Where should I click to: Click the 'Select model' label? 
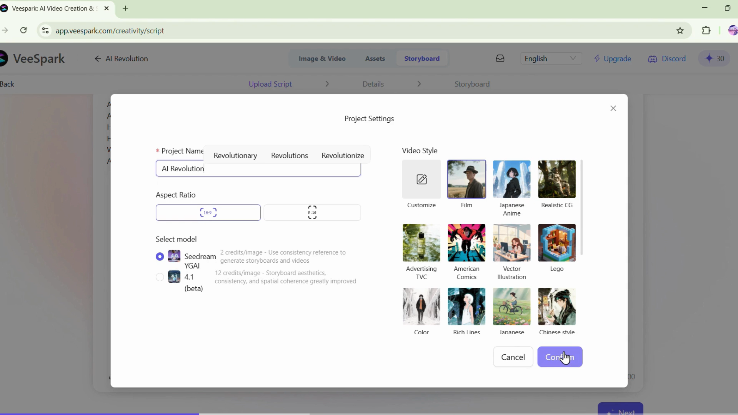(x=176, y=239)
